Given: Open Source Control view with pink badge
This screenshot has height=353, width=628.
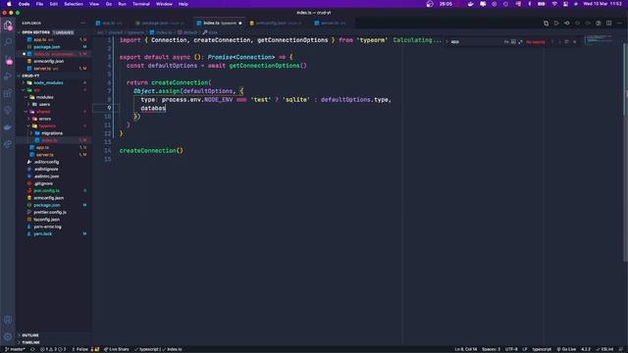Looking at the screenshot, I should [8, 60].
